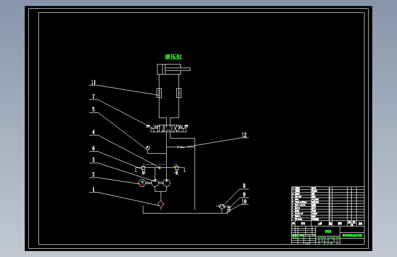Click the callout number 11

pos(93,82)
